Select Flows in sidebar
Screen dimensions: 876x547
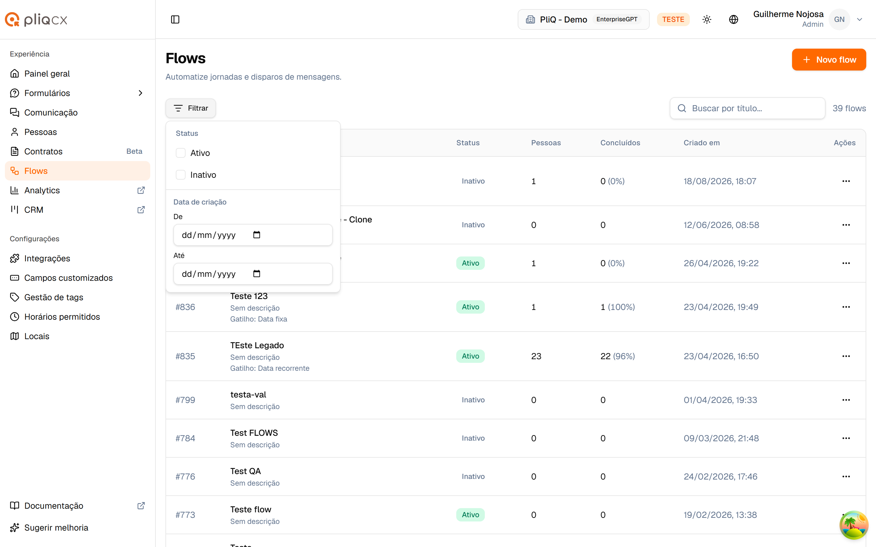click(78, 171)
